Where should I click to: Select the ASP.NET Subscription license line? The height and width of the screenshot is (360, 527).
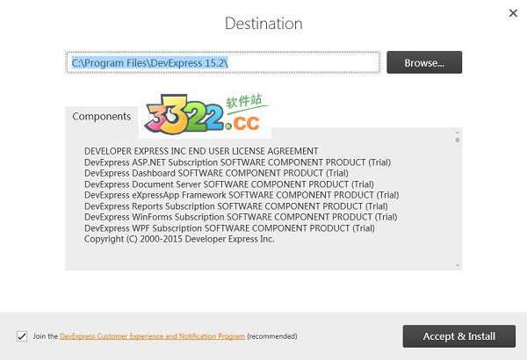[x=237, y=162]
